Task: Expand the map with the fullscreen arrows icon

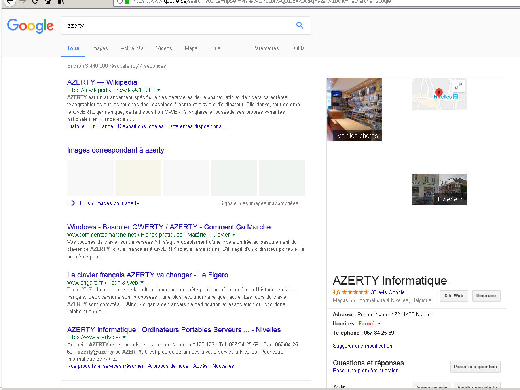Action: (458, 86)
